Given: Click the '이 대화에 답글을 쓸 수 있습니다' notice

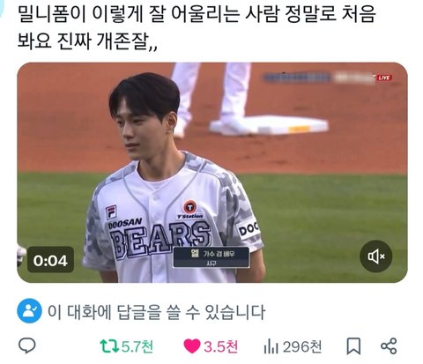Looking at the screenshot, I should 157,312.
